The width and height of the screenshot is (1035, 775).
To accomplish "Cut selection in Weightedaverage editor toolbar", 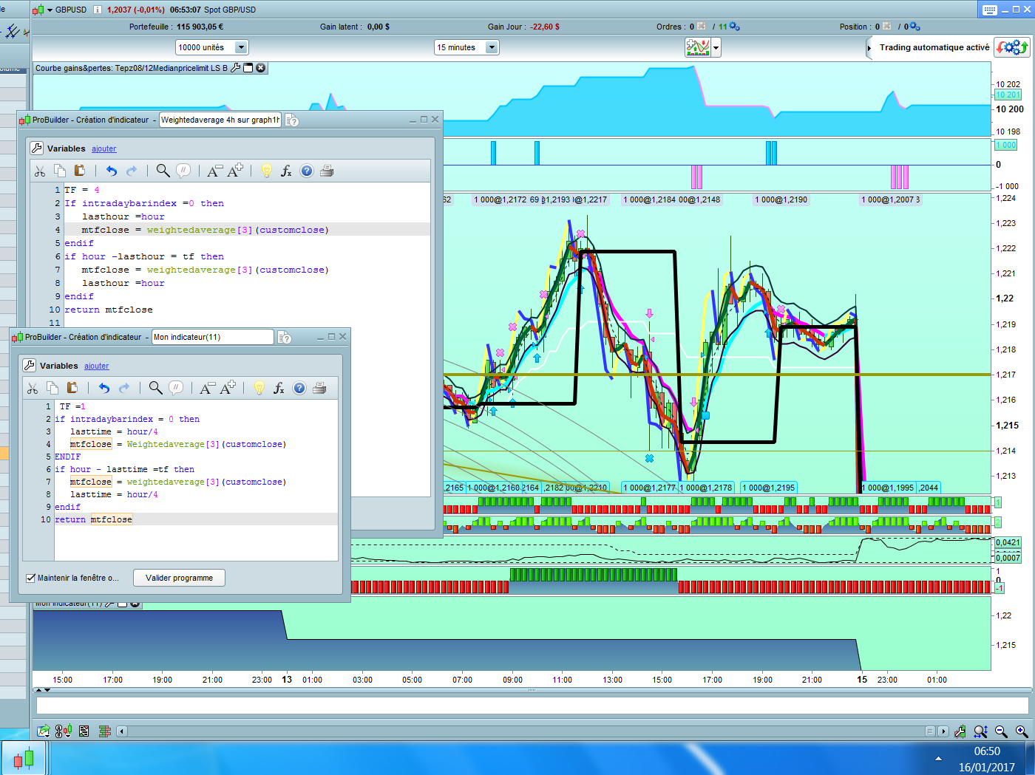I will point(40,171).
